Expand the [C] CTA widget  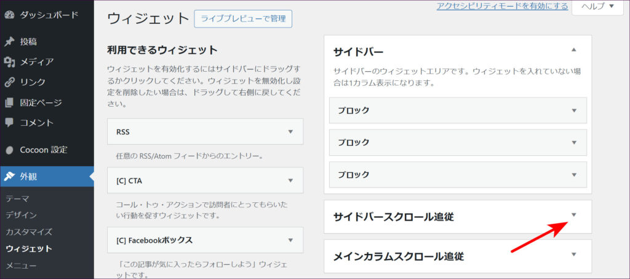click(290, 180)
